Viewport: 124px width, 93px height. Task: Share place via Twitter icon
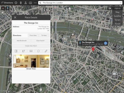tap(24, 51)
